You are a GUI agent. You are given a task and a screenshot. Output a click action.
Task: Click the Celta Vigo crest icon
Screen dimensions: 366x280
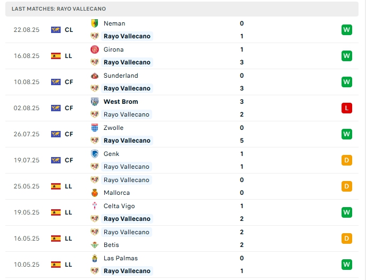[95, 206]
